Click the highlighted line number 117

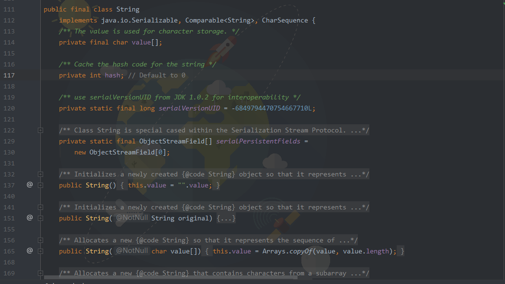point(9,75)
